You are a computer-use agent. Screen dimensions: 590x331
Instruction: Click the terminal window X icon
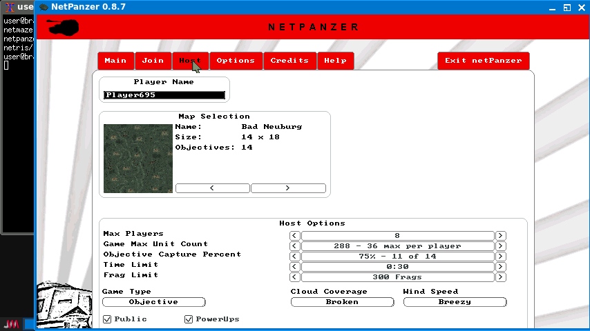(x=10, y=7)
